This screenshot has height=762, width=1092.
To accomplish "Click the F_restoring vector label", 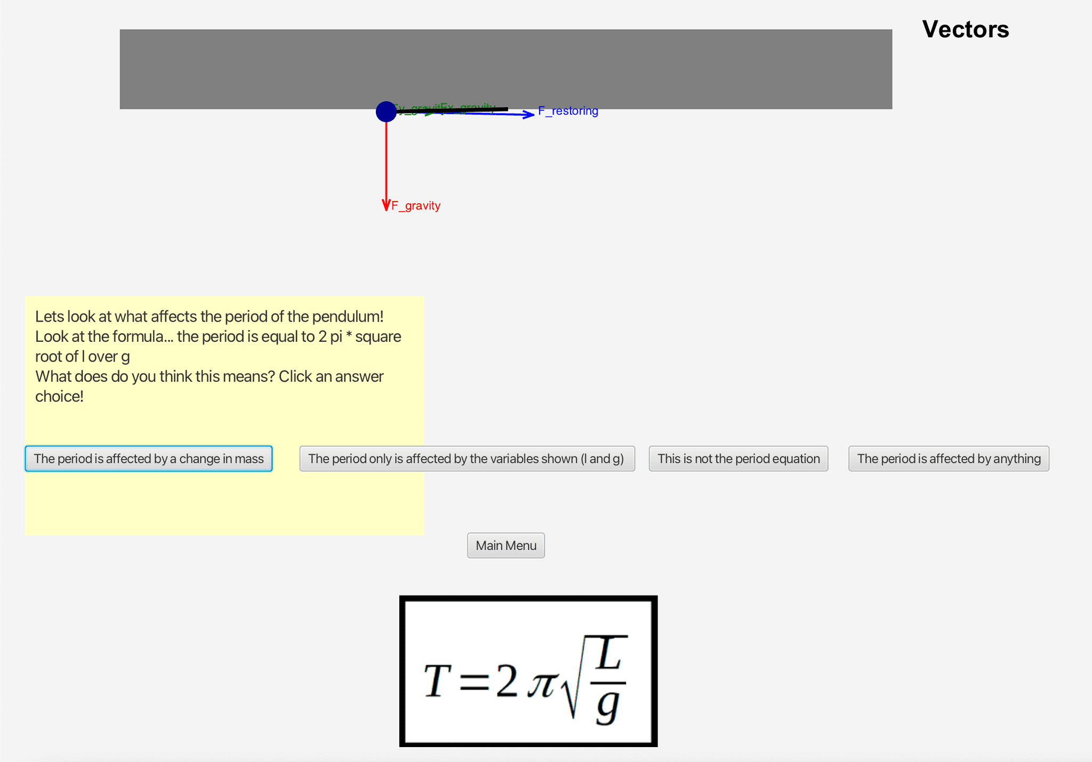I will tap(568, 111).
